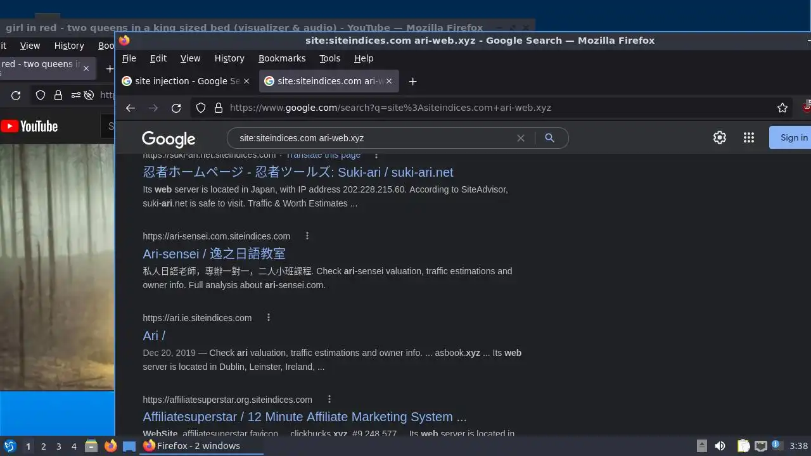Focus the Google search input field

click(374, 138)
